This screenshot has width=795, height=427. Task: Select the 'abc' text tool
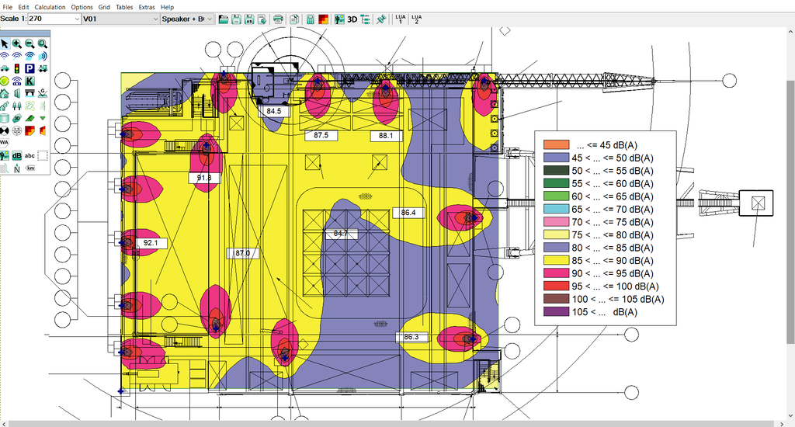point(30,155)
